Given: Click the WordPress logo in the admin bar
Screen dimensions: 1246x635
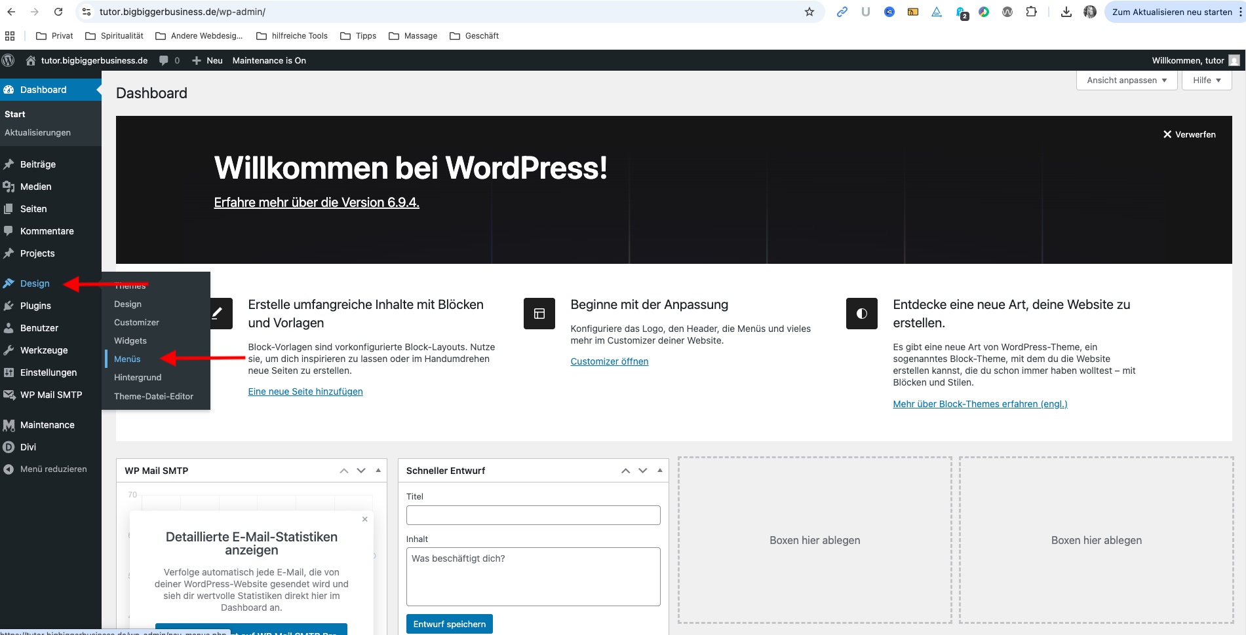Looking at the screenshot, I should [8, 60].
